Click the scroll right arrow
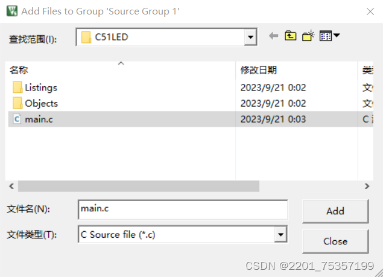Image resolution: width=383 pixels, height=277 pixels. coord(367,186)
